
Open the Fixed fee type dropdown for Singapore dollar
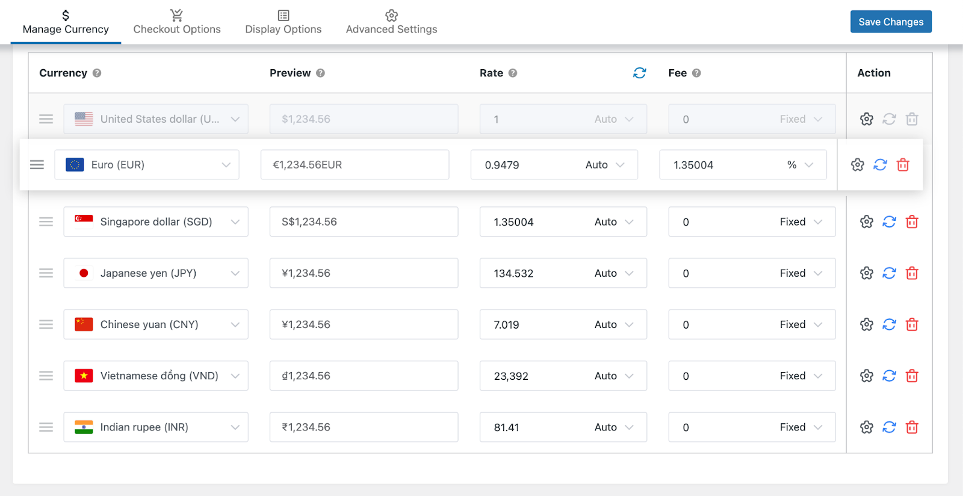(x=800, y=222)
